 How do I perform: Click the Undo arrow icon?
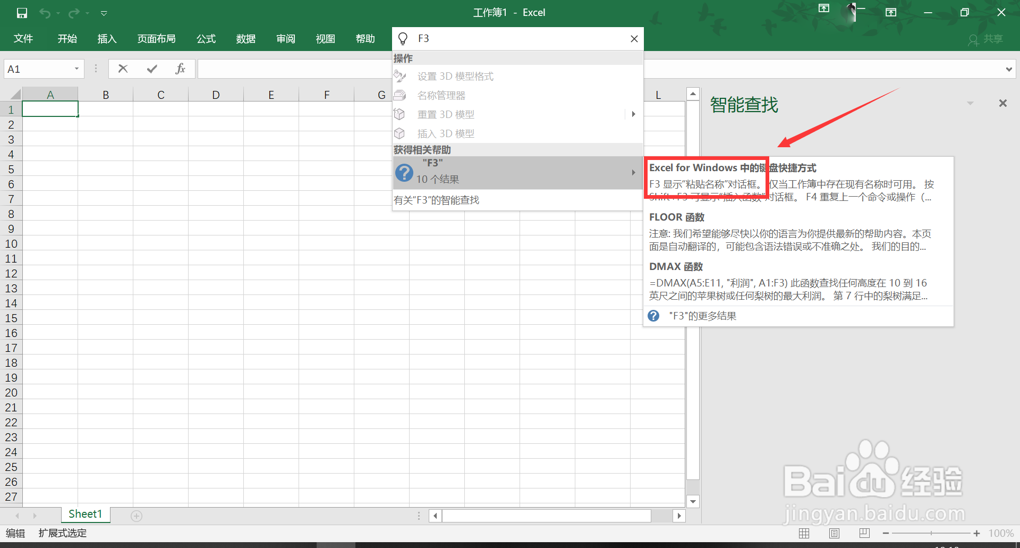(45, 13)
